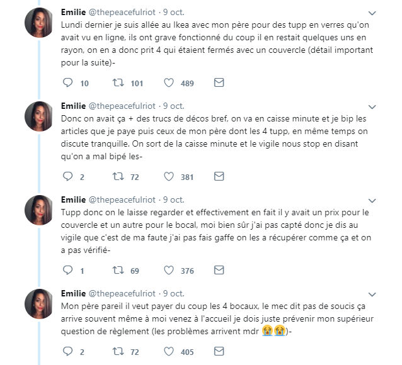
Task: Share the second tweet by message envelope
Action: [219, 176]
